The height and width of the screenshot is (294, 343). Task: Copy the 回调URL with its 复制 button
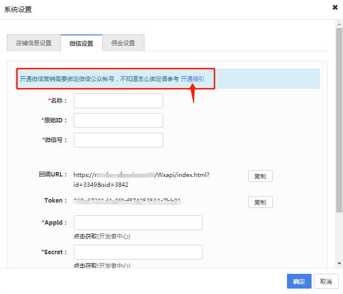click(x=260, y=176)
